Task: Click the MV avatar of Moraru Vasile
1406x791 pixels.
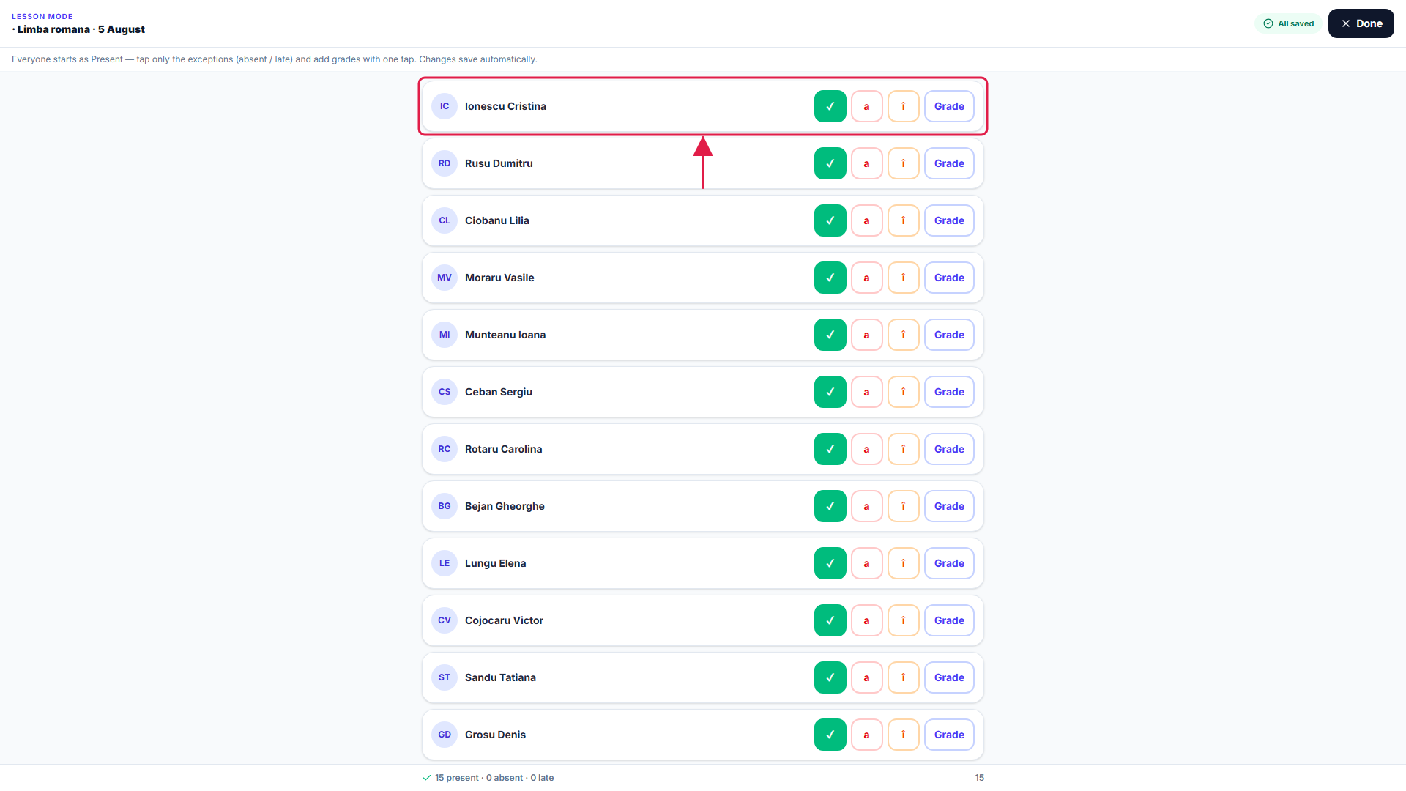Action: 445,278
